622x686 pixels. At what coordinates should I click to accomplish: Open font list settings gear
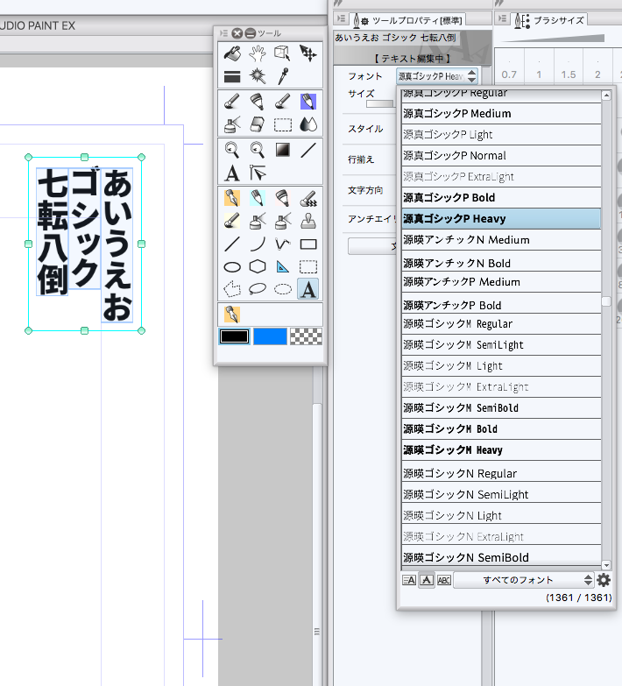point(604,580)
